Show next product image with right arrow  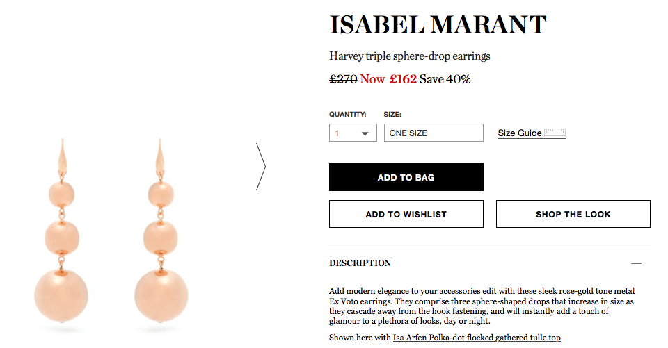tap(261, 166)
